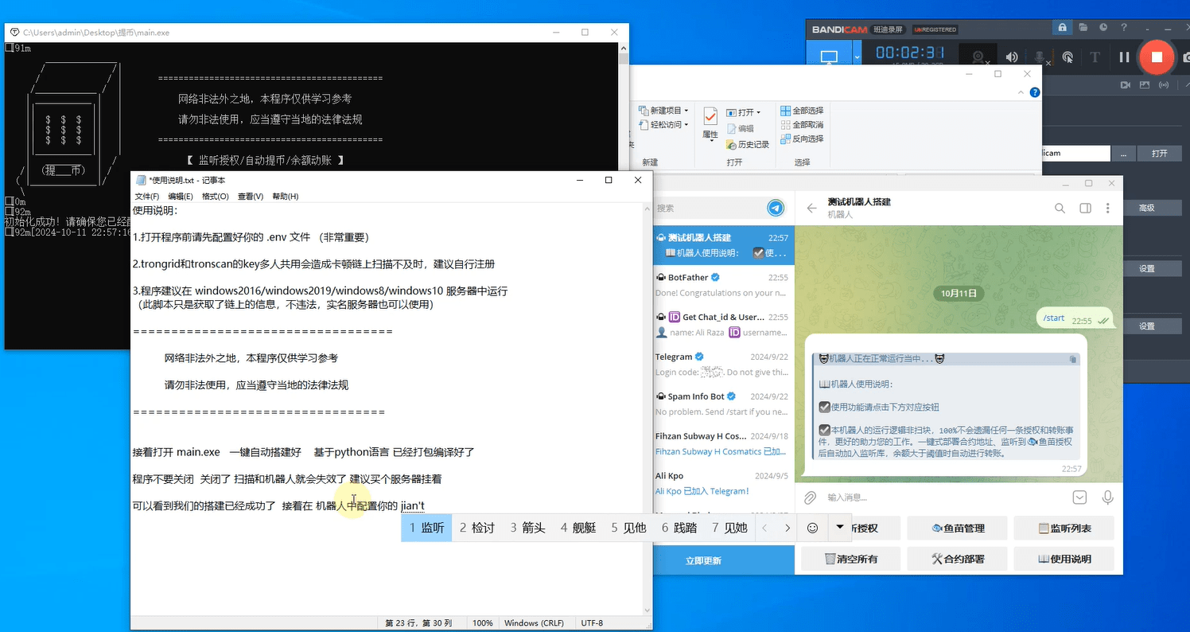
Task: Search in chat with magnifier icon
Action: click(1060, 208)
